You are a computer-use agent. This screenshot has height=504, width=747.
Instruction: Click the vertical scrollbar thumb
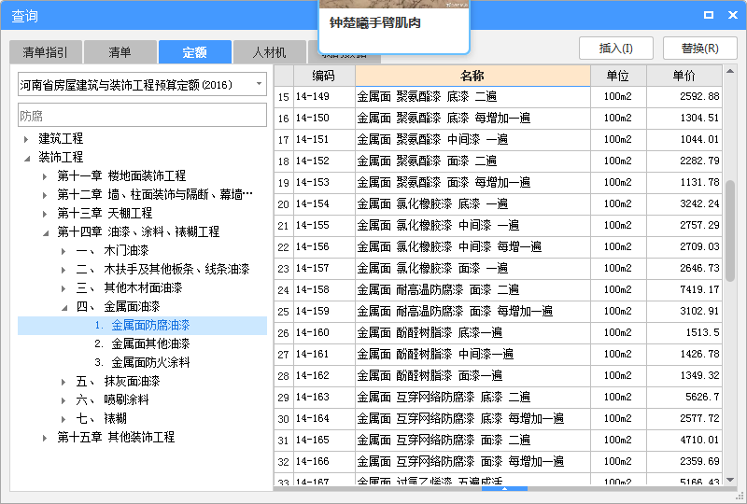(x=730, y=231)
